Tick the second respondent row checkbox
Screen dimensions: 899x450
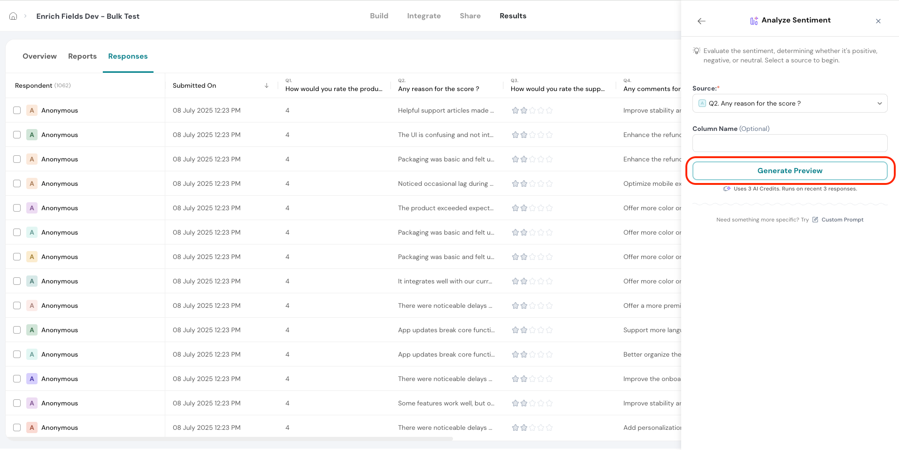tap(17, 135)
